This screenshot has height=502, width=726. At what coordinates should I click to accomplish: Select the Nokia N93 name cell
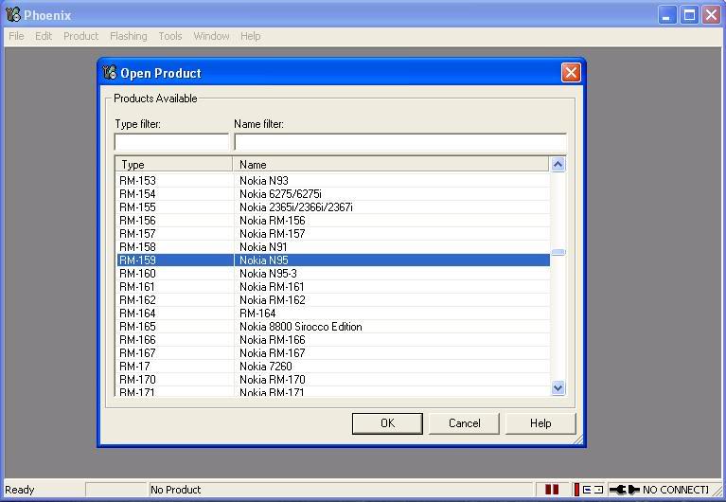264,180
